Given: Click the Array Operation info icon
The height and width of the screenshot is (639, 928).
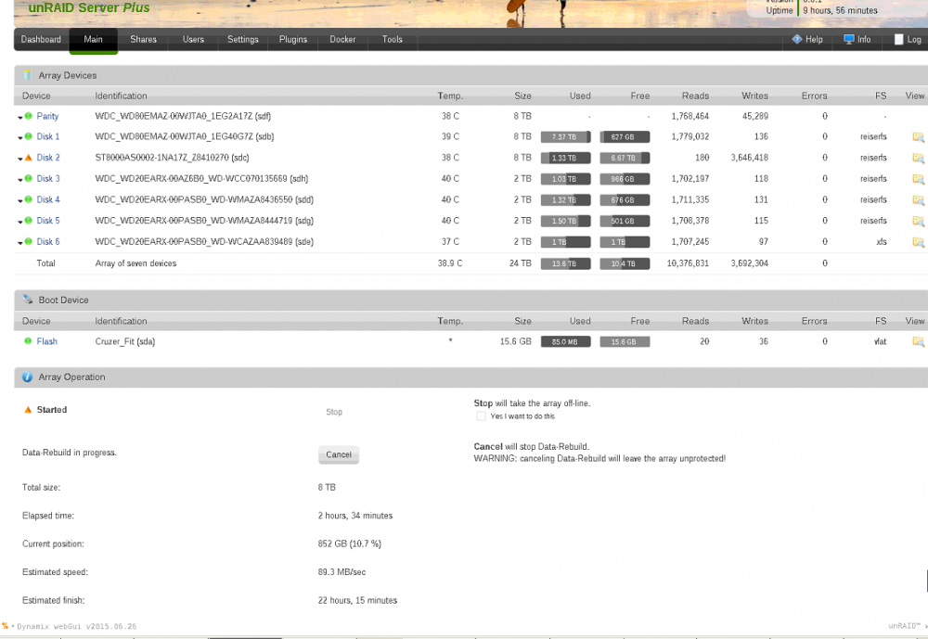Looking at the screenshot, I should pos(27,377).
